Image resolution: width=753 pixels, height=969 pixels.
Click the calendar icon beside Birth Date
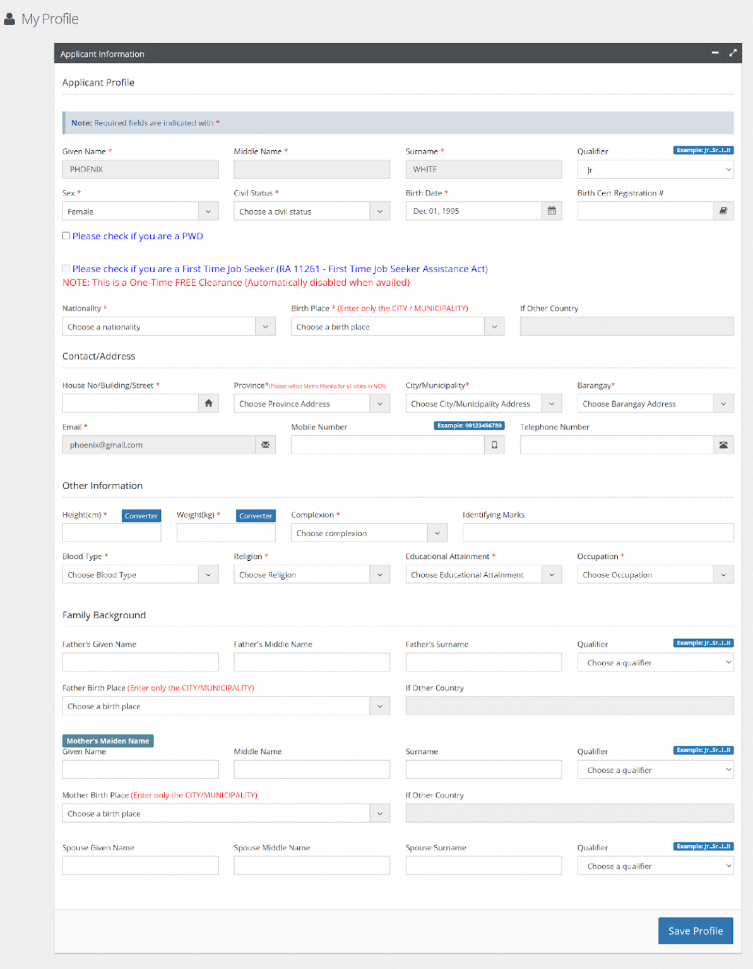551,211
